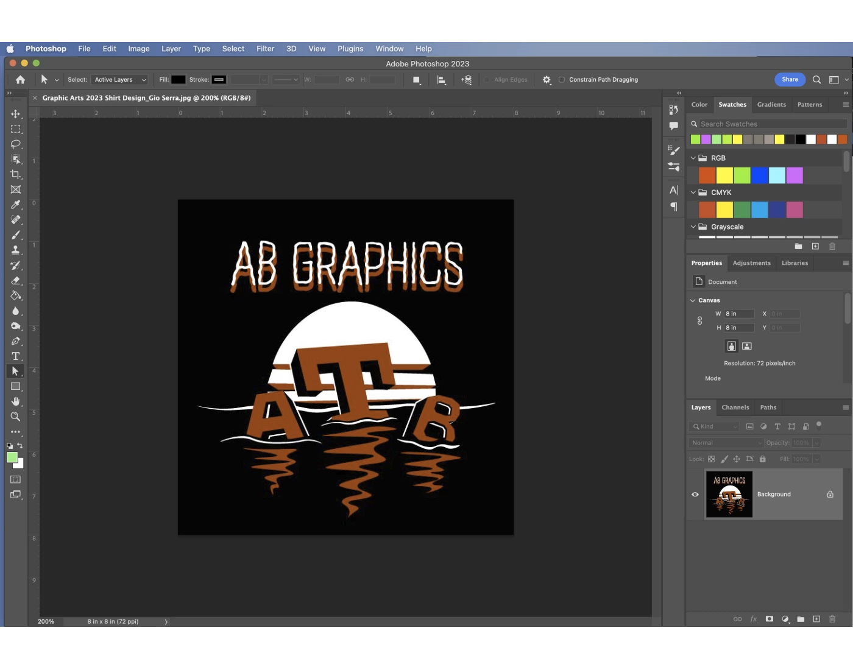Select the Horizontal Type tool
Screen dimensions: 853x670
[16, 356]
